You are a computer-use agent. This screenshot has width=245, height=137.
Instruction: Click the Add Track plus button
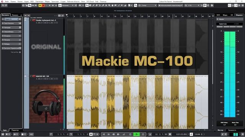[x=26, y=16]
